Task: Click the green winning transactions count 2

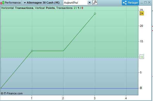Action: point(75,8)
